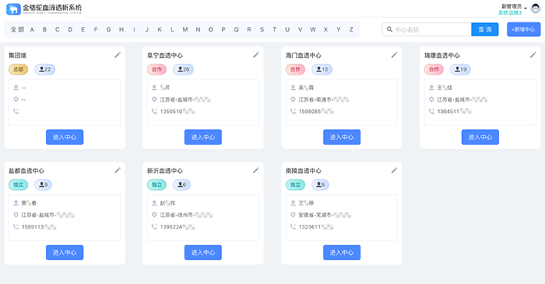
Task: Focus the 中心名称 search field
Action: point(427,29)
